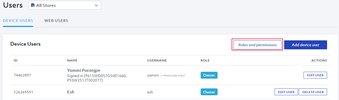Open the All Stores dropdown
The image size is (339, 100).
[65, 5]
